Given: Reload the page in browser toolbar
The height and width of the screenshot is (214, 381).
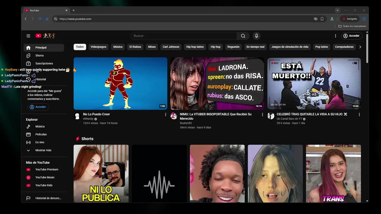Looking at the screenshot, I should tap(40, 19).
